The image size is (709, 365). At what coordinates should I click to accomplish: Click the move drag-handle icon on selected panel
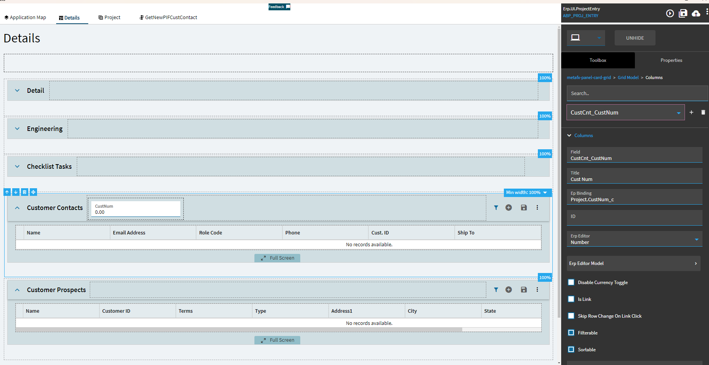click(x=33, y=192)
